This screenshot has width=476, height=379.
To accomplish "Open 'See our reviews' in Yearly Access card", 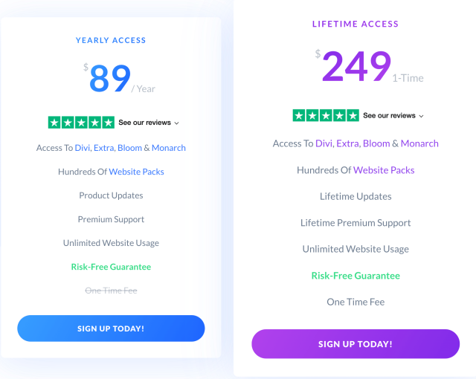I will [144, 123].
